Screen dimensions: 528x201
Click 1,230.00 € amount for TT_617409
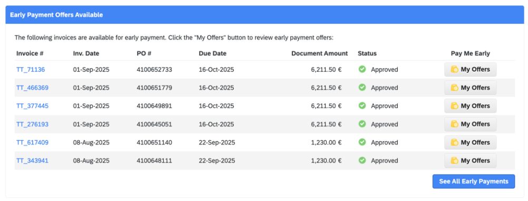pos(326,142)
